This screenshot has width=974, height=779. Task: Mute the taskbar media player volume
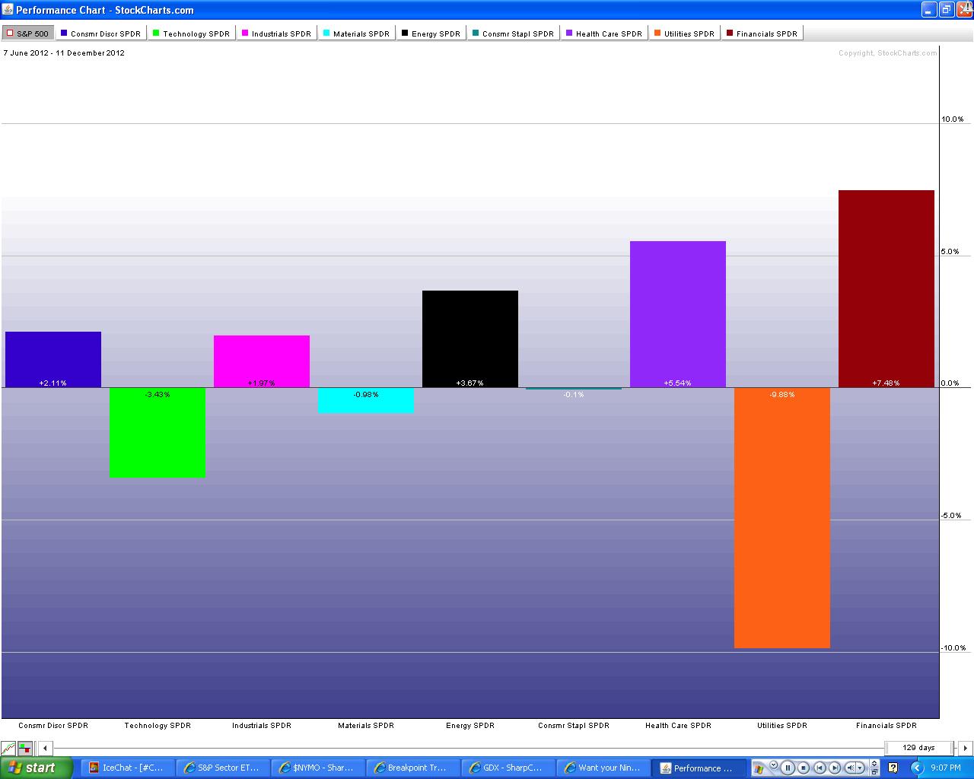(851, 768)
